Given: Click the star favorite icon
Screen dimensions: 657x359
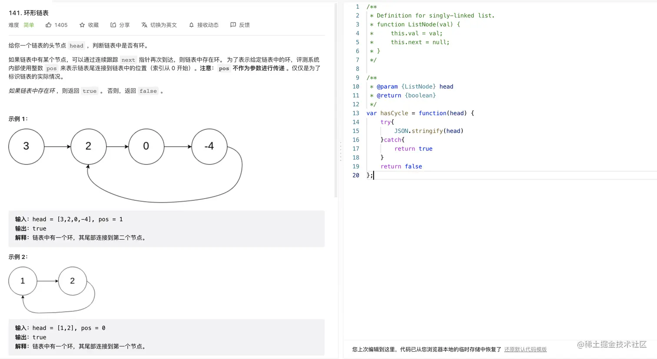Looking at the screenshot, I should coord(82,25).
